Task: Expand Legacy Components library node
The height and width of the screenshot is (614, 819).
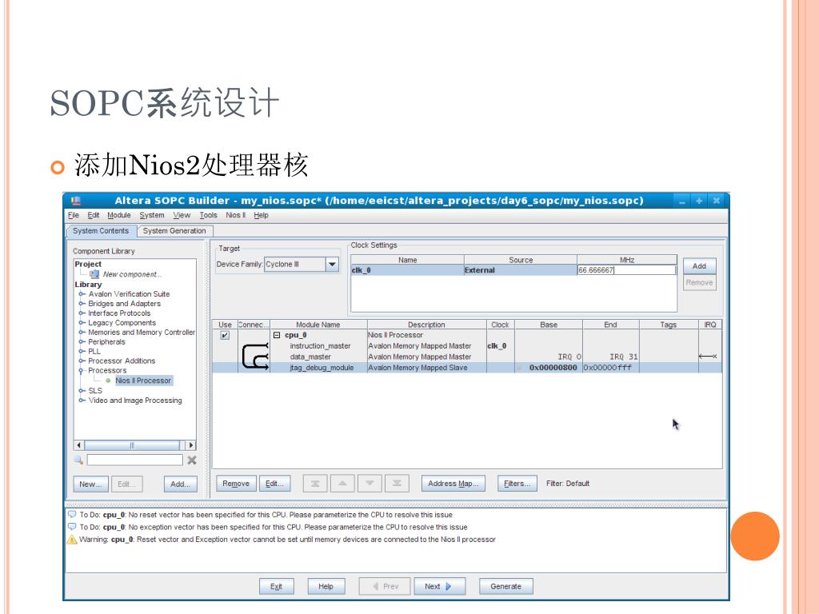Action: point(82,323)
